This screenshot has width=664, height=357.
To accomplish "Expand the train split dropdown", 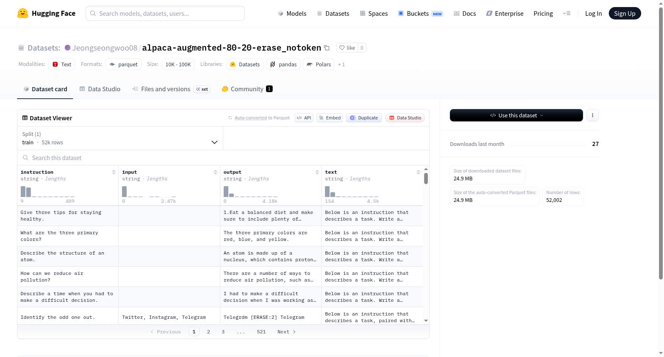I will (x=120, y=138).
